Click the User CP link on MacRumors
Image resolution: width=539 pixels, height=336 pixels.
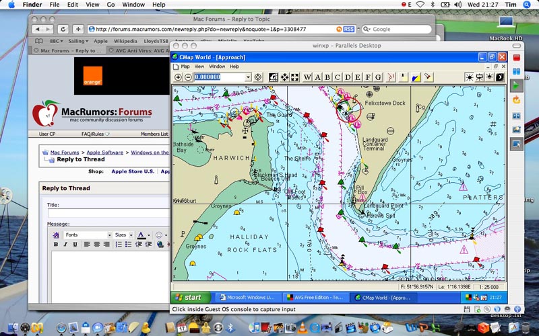[x=47, y=134]
